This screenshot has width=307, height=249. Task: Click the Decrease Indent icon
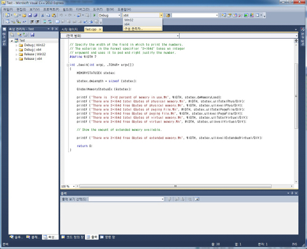point(32,22)
